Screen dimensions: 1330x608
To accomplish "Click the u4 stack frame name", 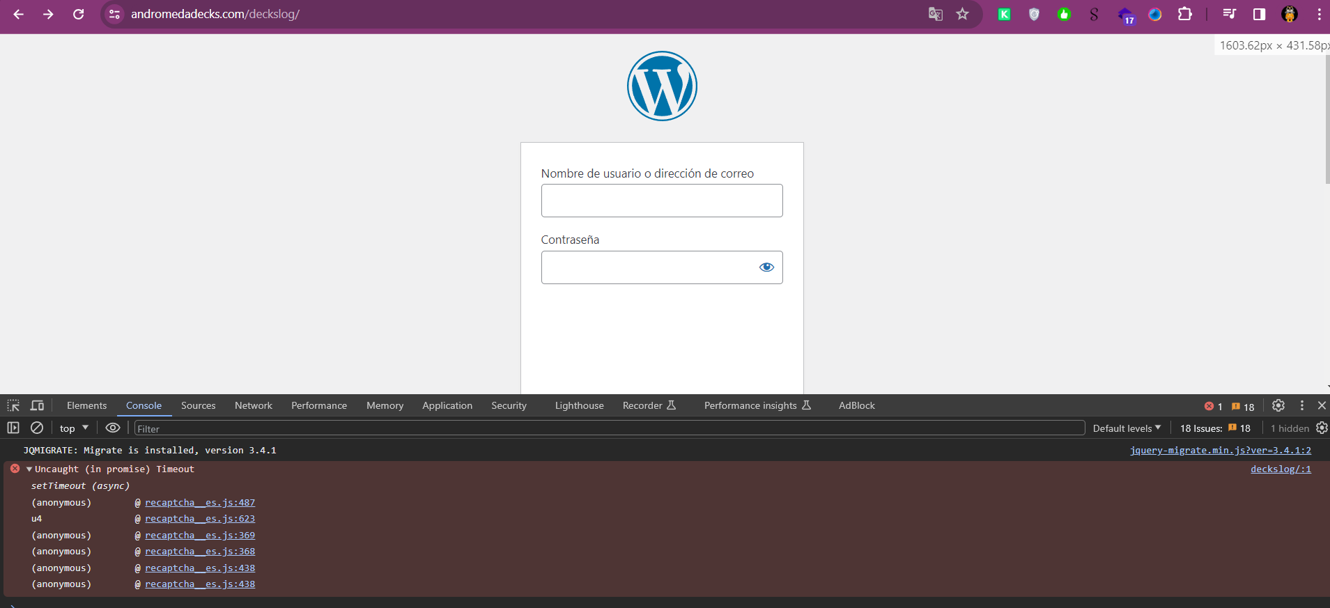I will tap(36, 519).
